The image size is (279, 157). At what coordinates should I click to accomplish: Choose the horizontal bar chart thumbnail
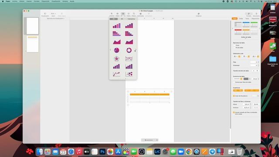click(116, 34)
